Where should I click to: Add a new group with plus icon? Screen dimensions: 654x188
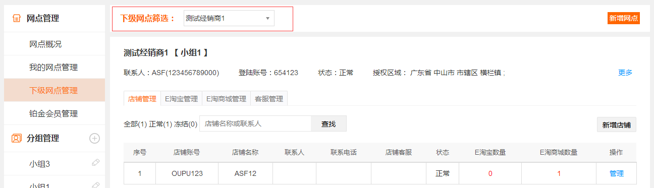[x=94, y=138]
